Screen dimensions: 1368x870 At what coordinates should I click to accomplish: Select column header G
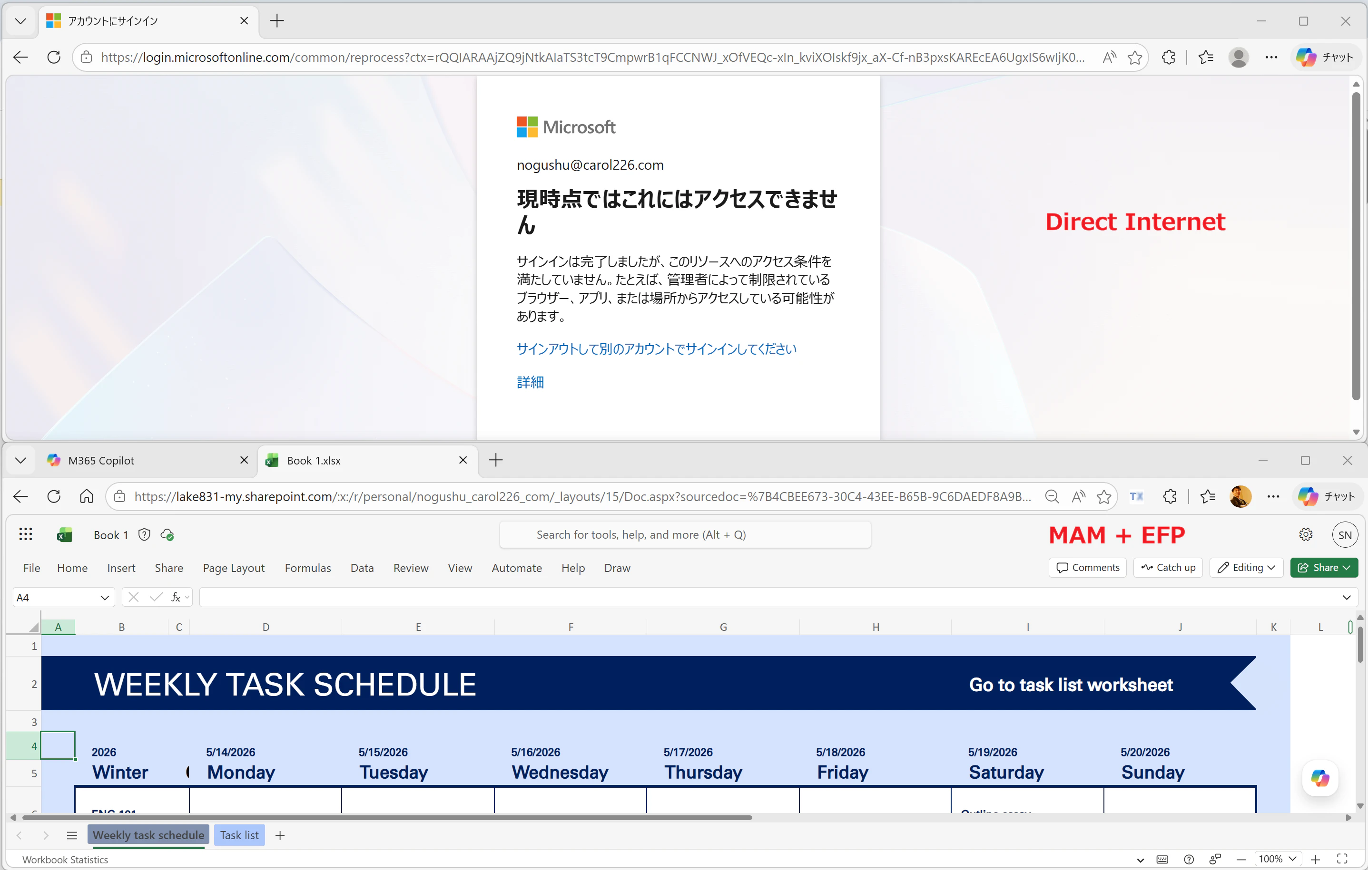click(723, 627)
